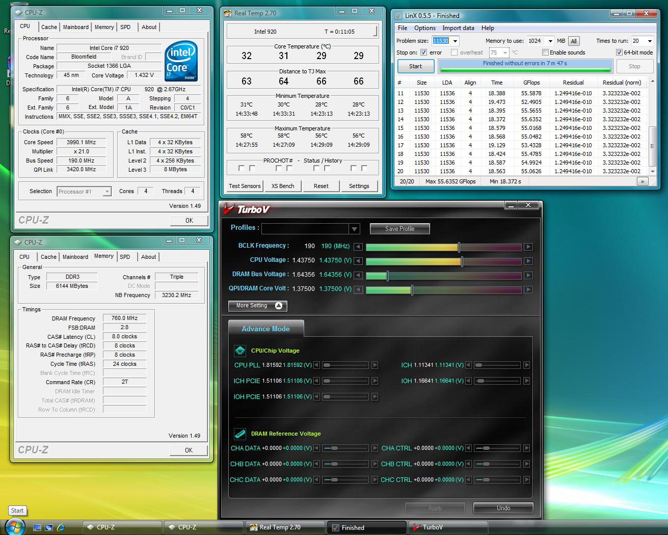Click Test Sensors in Real Temp
Screen dimensions: 668x535
[x=245, y=186]
